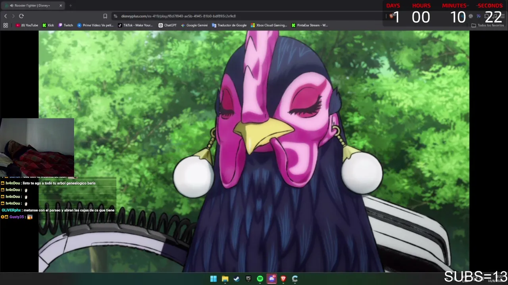
Task: Reload the Disney+ page
Action: pyautogui.click(x=21, y=16)
